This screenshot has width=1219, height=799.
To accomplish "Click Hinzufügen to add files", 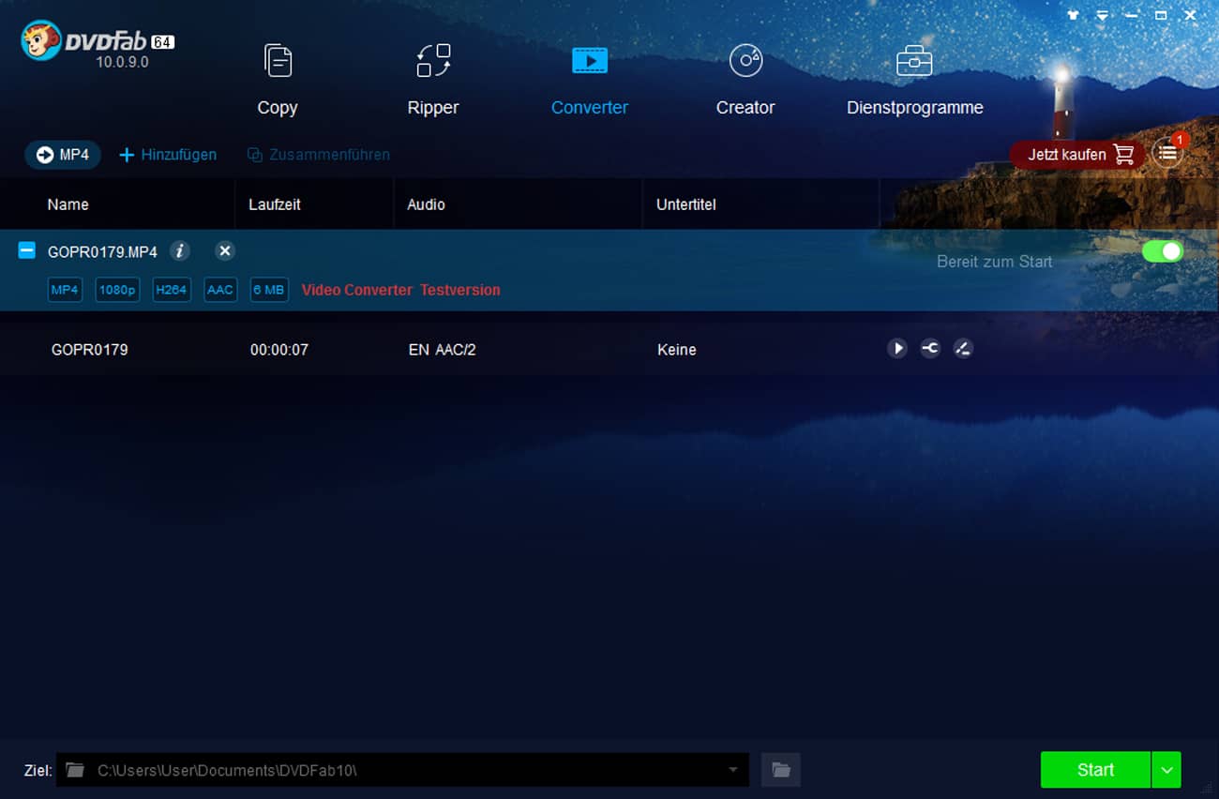I will click(168, 155).
